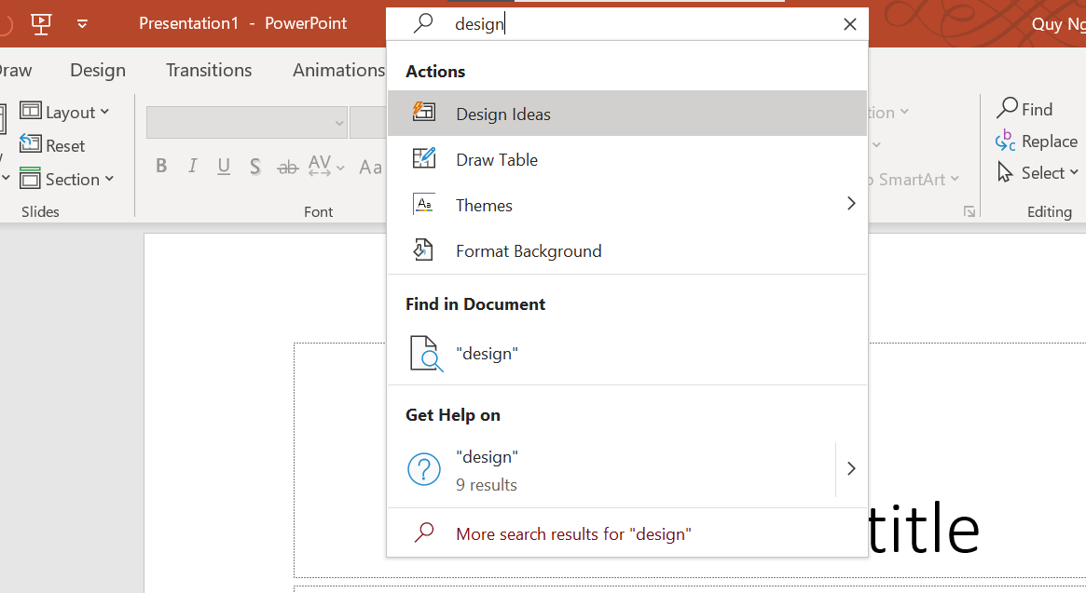Click the Draw Table pencil icon

tap(424, 158)
